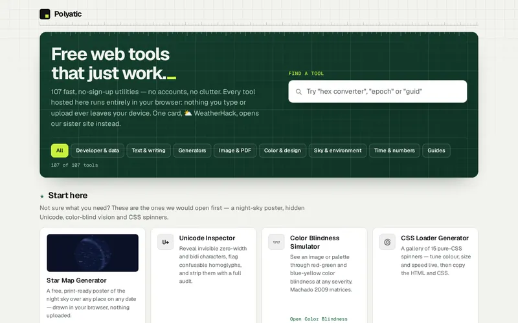518x323 pixels.
Task: Open the Guides filter
Action: 436,151
